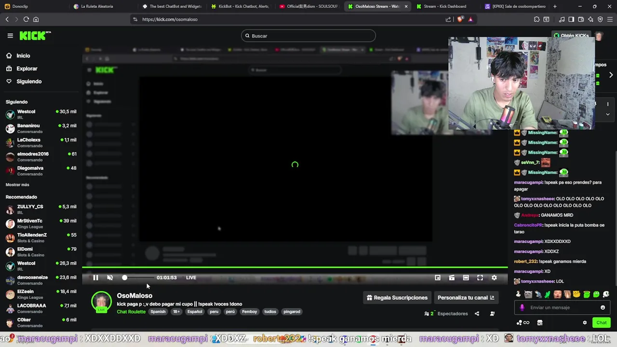617x347 pixels.
Task: Insert the crying cat emote
Action: point(528,294)
